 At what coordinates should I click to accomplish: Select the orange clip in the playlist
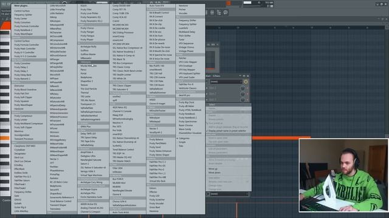coord(281,138)
